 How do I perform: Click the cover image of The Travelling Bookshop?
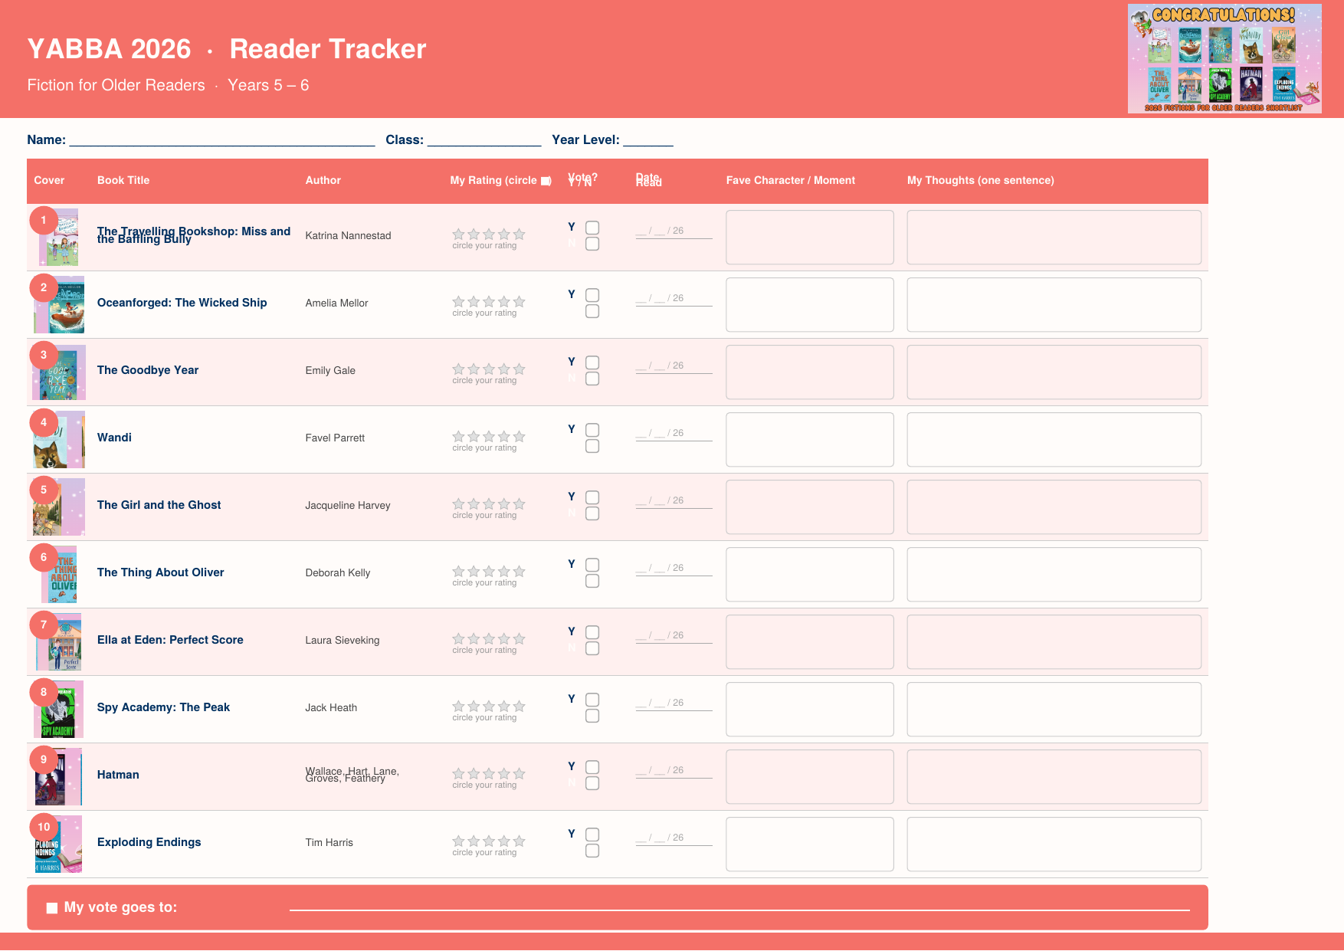[59, 238]
